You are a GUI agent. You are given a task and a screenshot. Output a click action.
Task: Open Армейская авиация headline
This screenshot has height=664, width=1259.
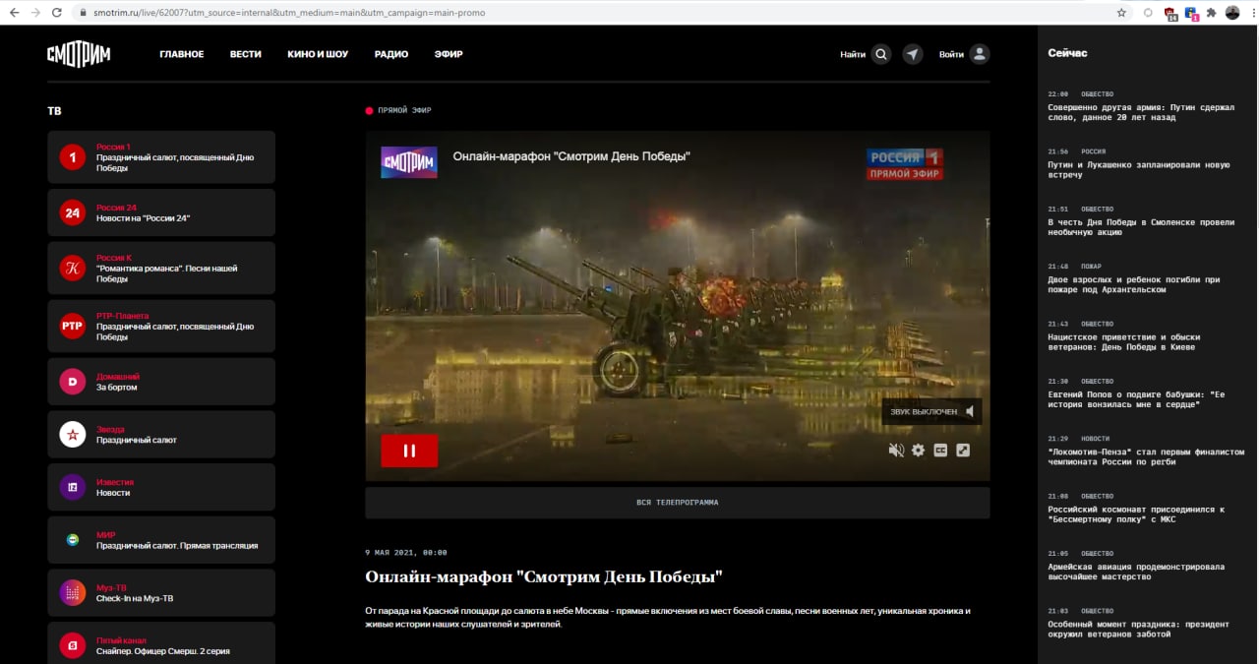[1136, 573]
